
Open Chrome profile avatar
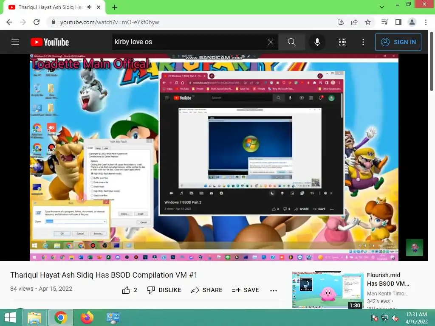point(412,22)
